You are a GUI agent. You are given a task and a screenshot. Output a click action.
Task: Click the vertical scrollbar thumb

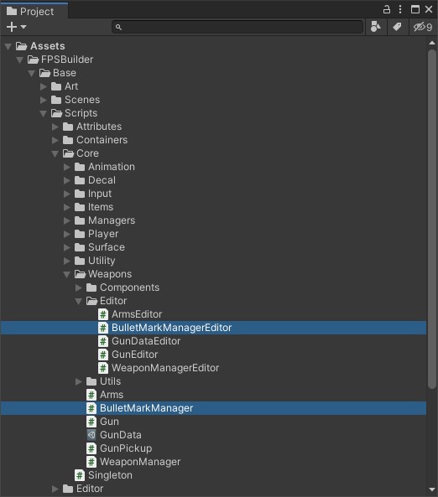click(x=431, y=219)
